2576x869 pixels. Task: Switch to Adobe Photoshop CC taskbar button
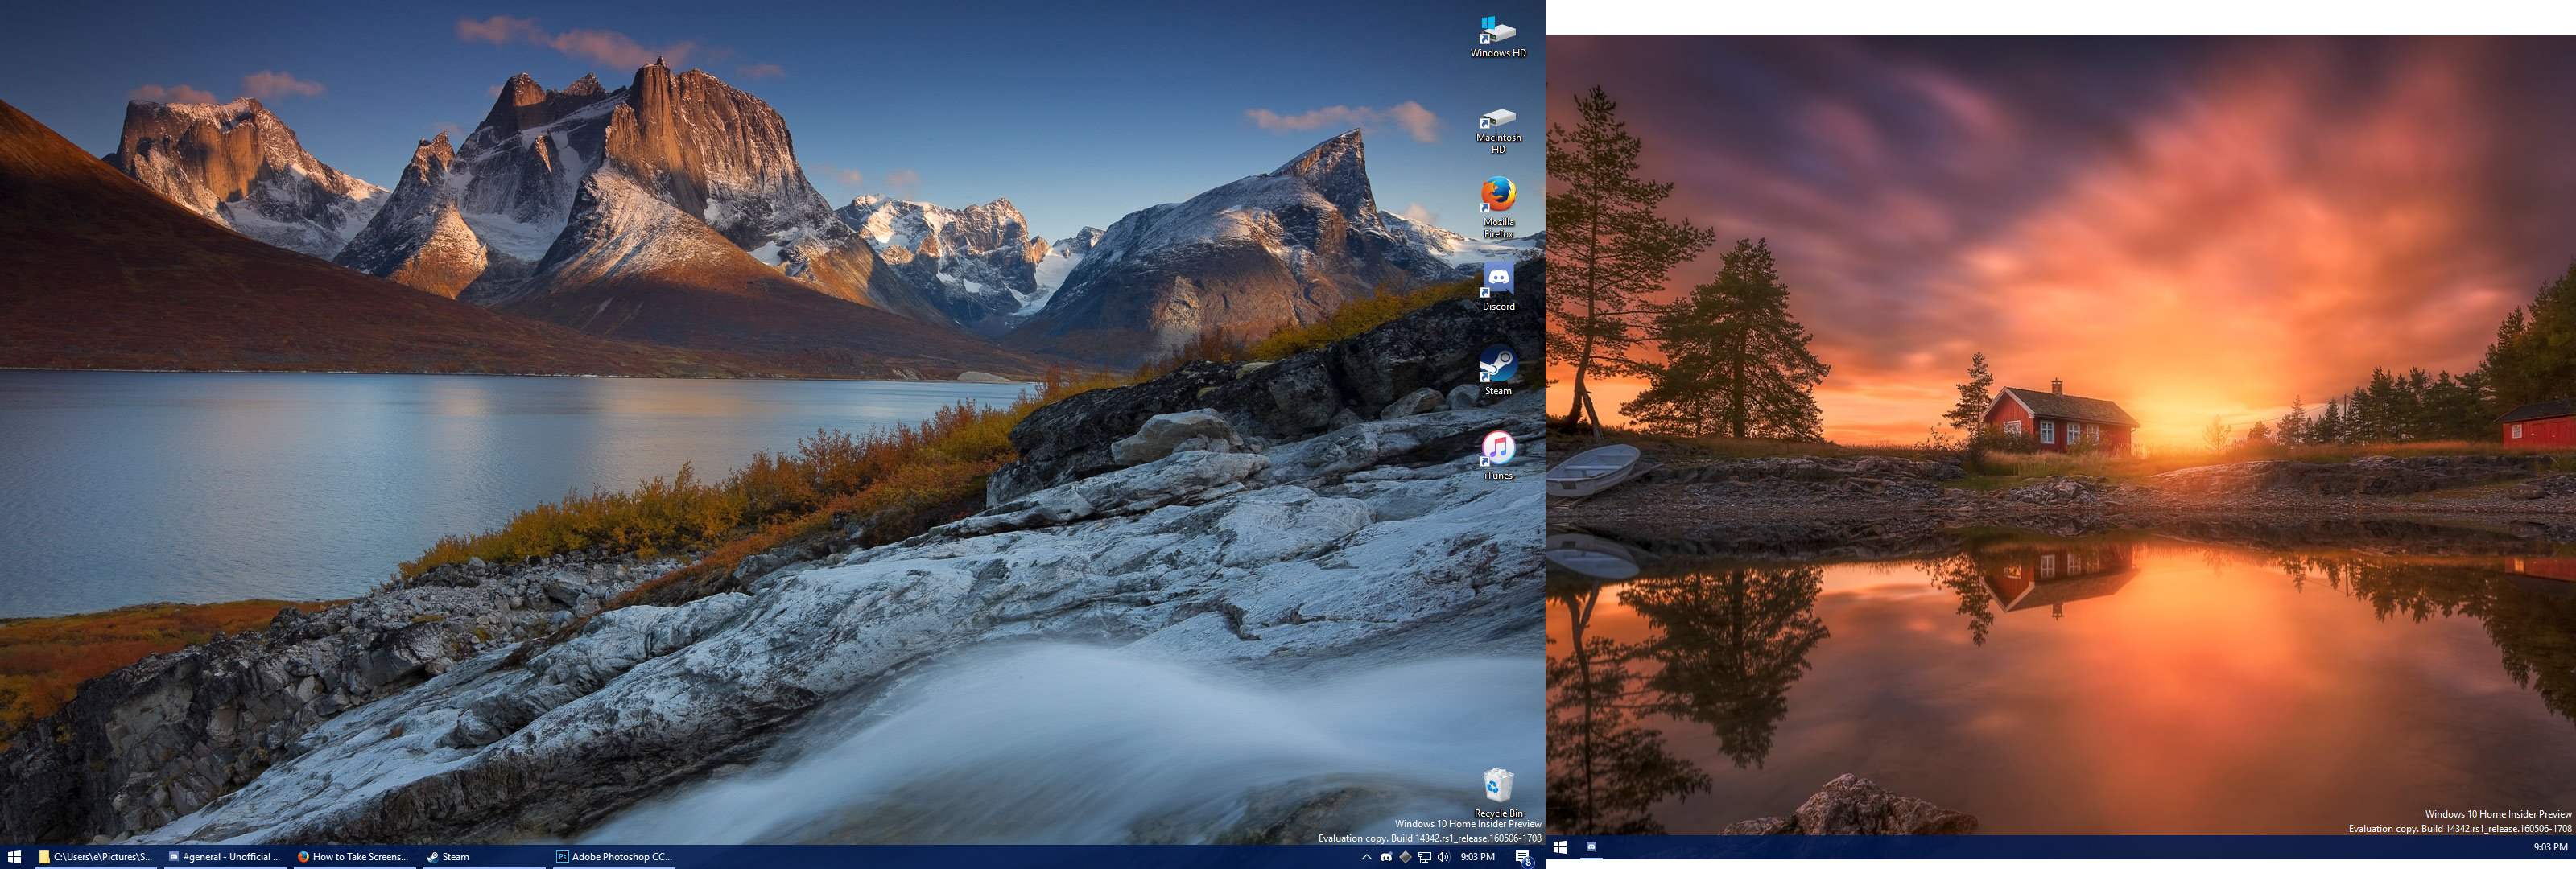click(x=614, y=857)
